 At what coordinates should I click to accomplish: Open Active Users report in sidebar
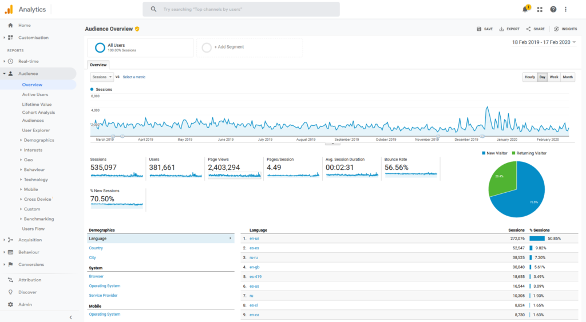tap(35, 94)
